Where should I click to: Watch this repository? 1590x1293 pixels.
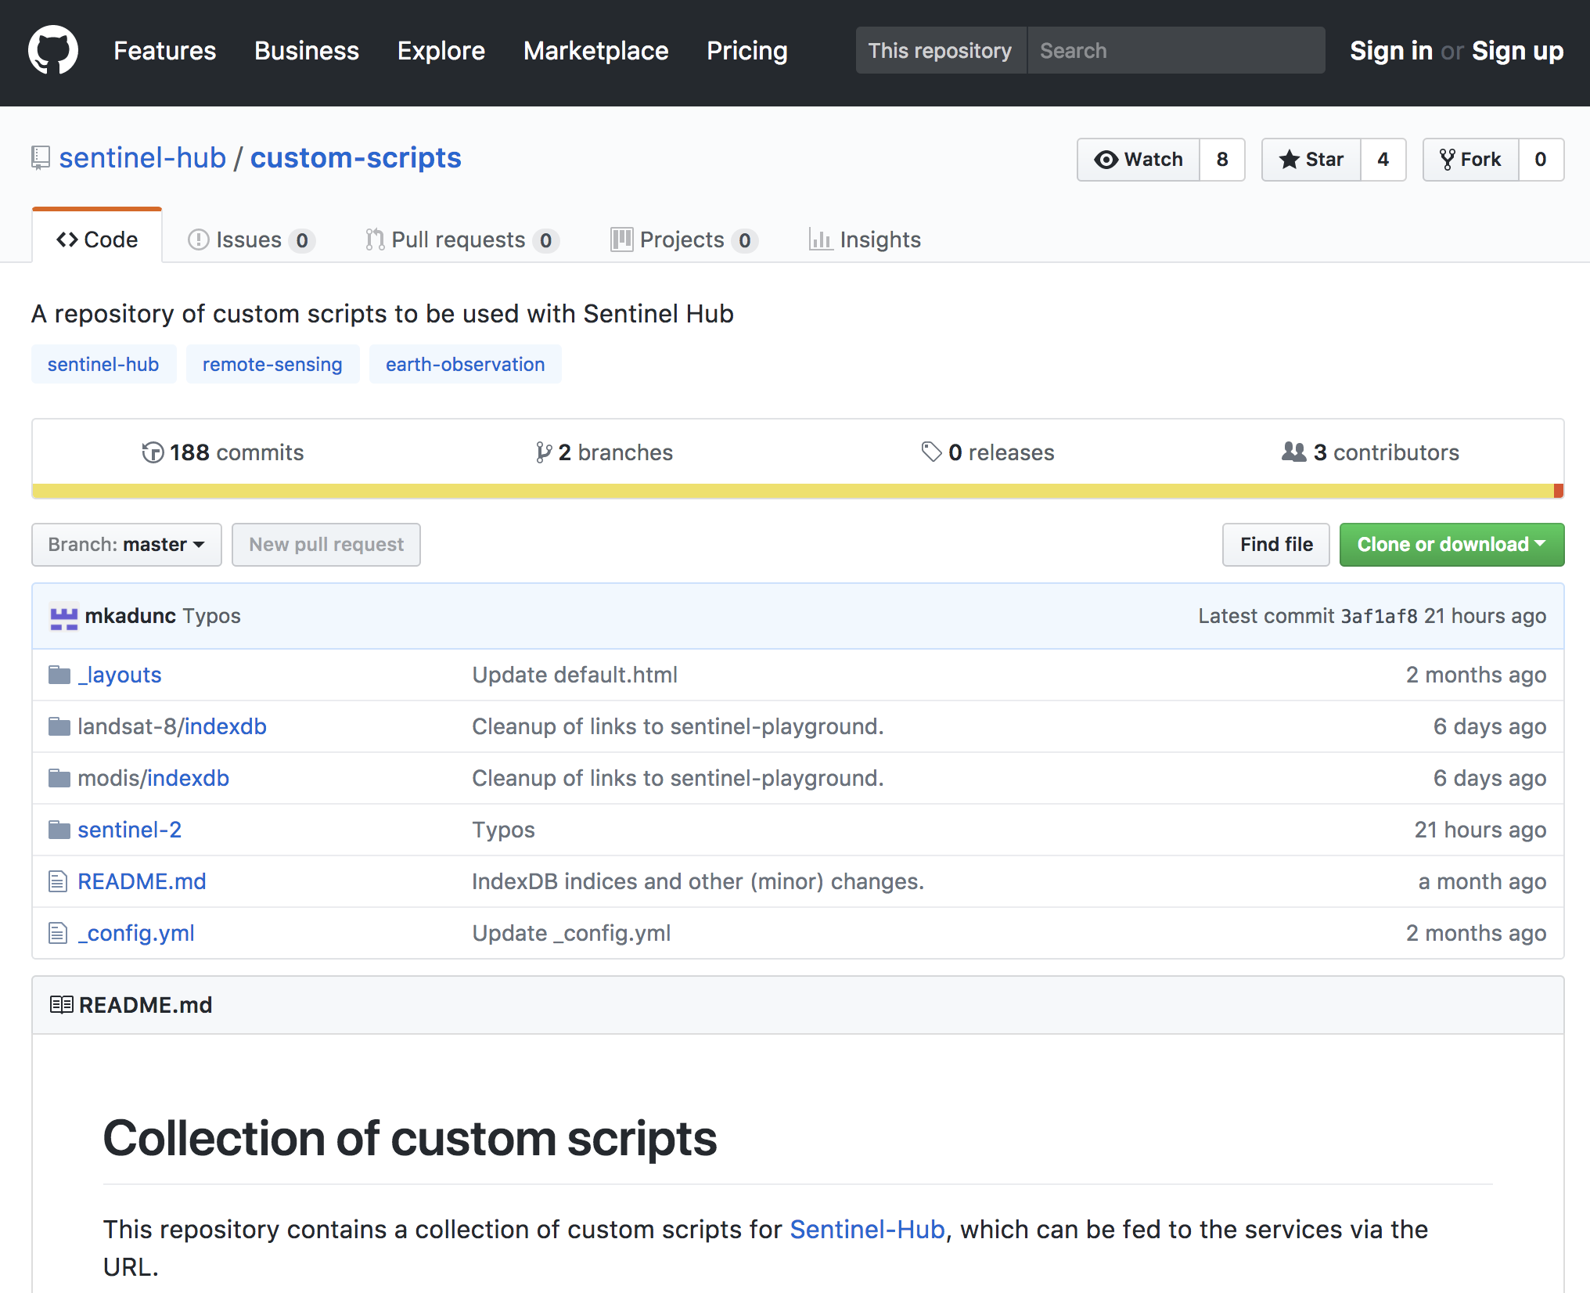pos(1139,160)
